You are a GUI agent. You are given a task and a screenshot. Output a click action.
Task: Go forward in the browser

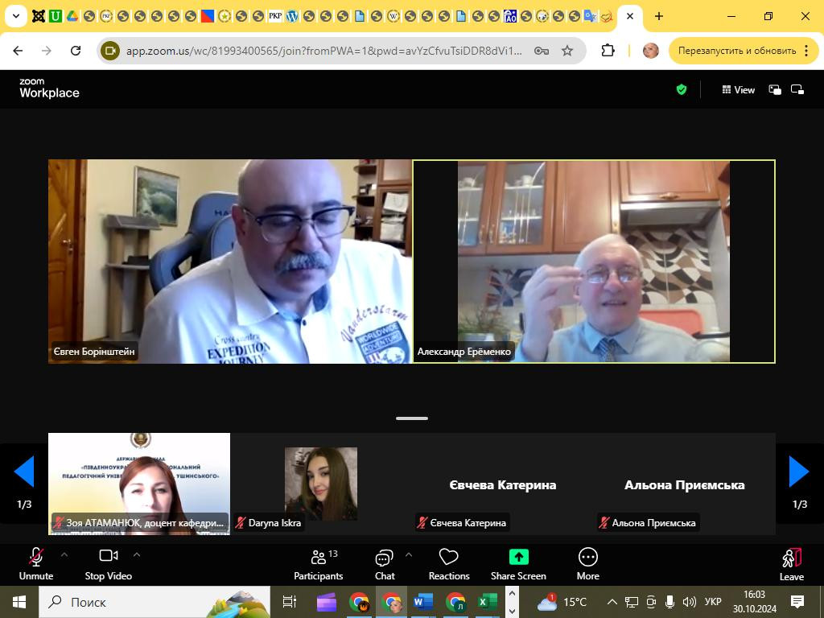pos(47,51)
